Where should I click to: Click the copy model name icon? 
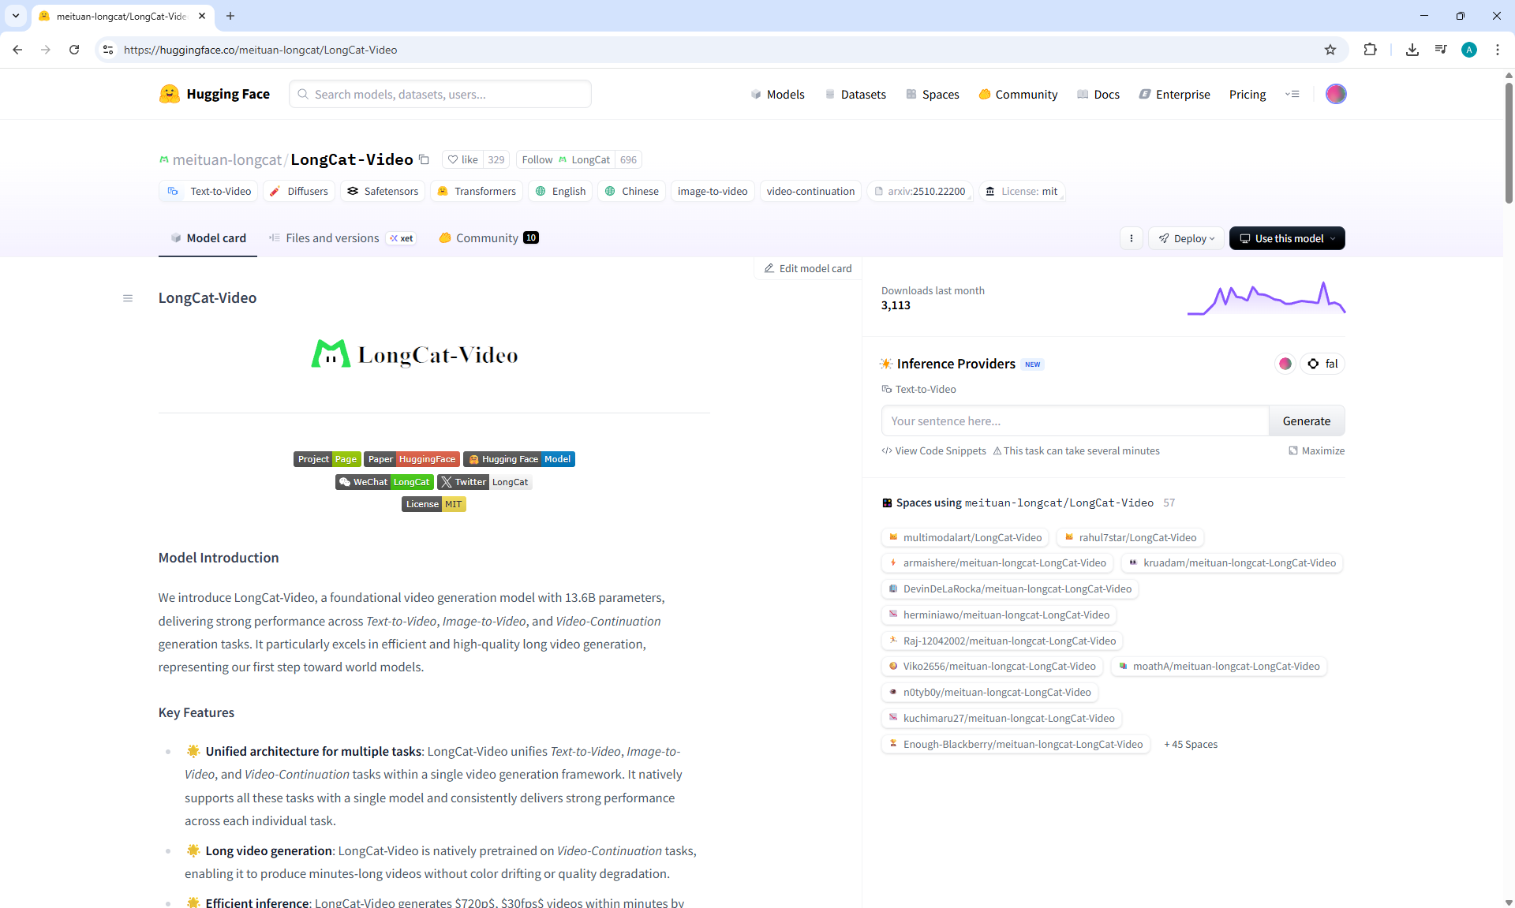tap(424, 159)
